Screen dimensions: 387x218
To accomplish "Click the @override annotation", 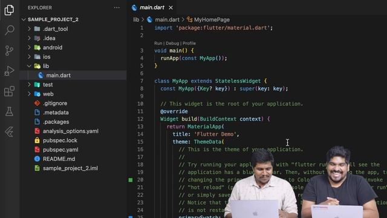I will (x=174, y=111).
